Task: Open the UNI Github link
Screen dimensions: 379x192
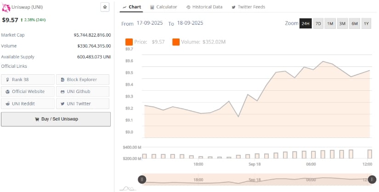Action: 83,91
